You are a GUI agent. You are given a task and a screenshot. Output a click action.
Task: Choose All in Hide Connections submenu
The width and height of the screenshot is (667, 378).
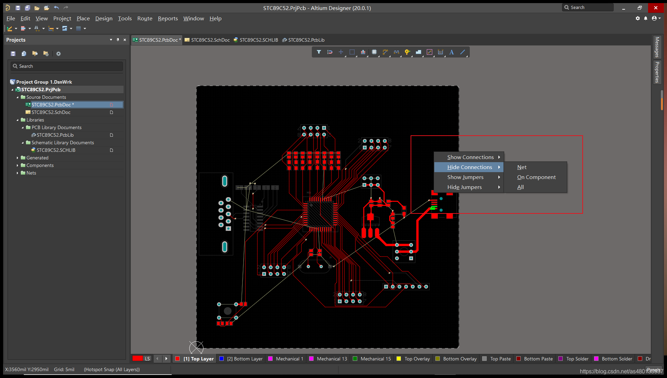520,187
